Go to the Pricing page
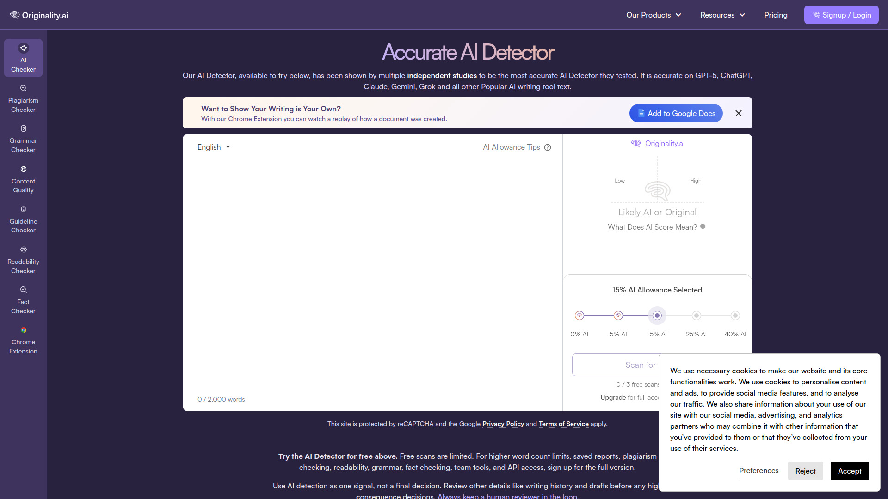The width and height of the screenshot is (888, 499). pyautogui.click(x=776, y=15)
